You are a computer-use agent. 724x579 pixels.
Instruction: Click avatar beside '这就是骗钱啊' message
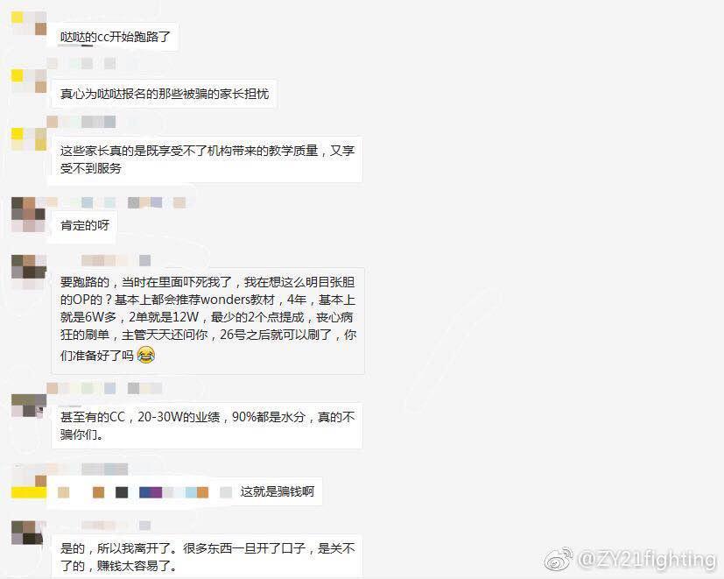[x=29, y=482]
